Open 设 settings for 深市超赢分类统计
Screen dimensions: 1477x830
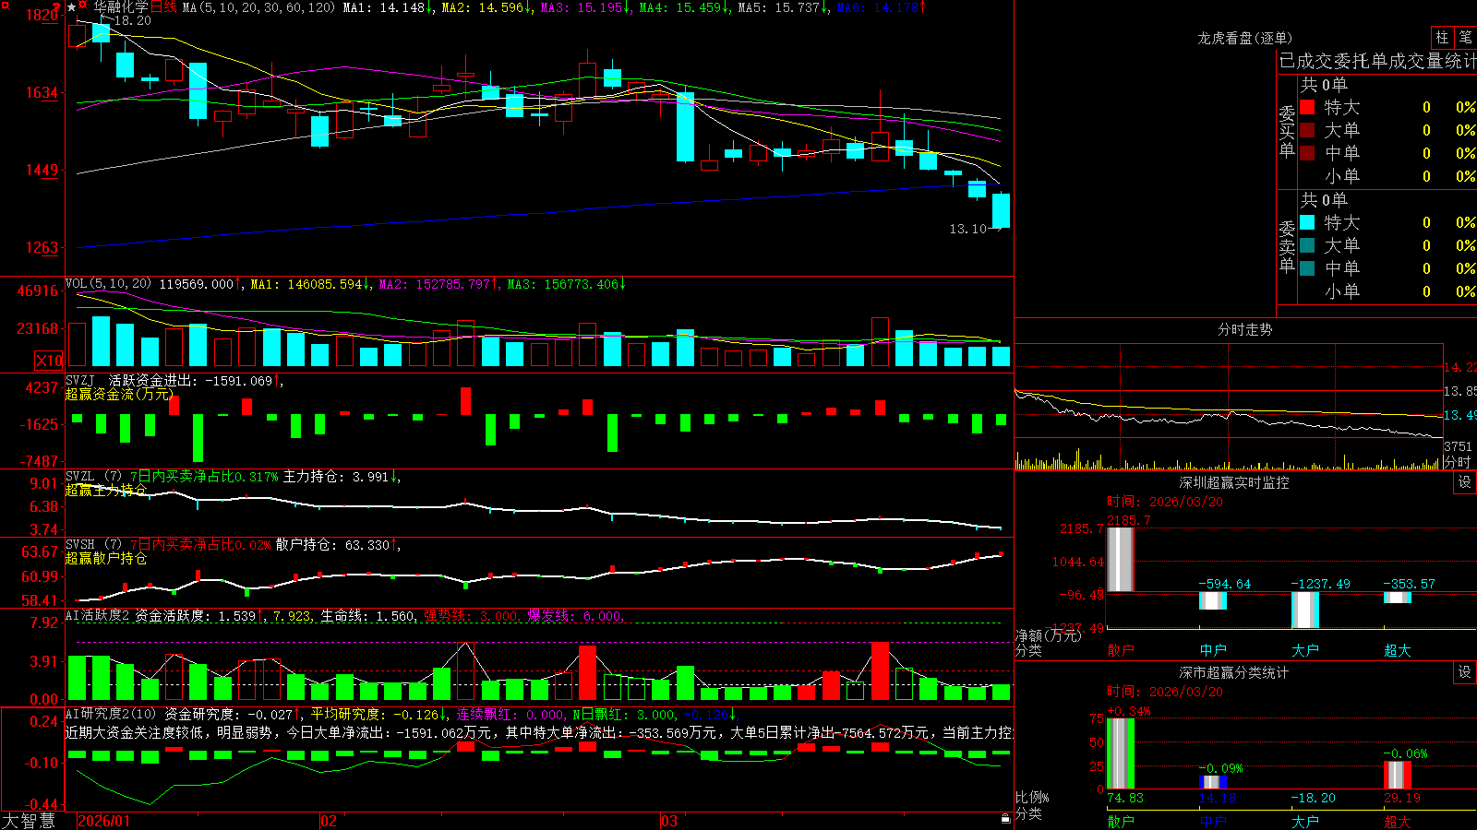pos(1465,672)
